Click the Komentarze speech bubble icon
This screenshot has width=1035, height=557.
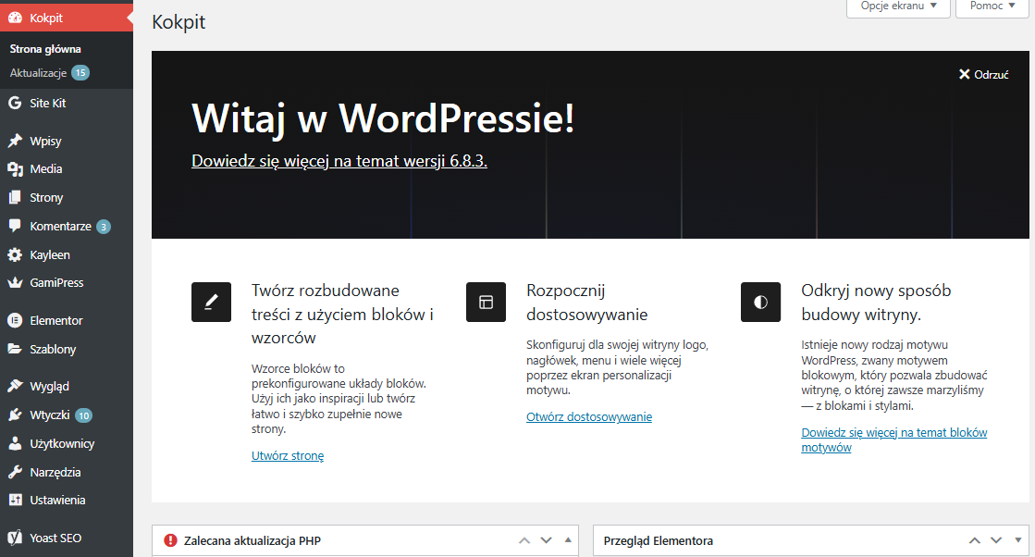pos(15,227)
